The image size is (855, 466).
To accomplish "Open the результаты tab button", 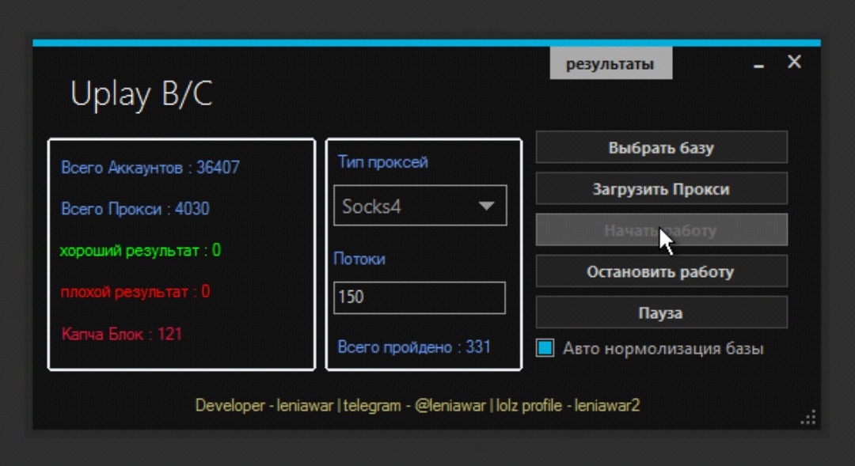I will [610, 64].
